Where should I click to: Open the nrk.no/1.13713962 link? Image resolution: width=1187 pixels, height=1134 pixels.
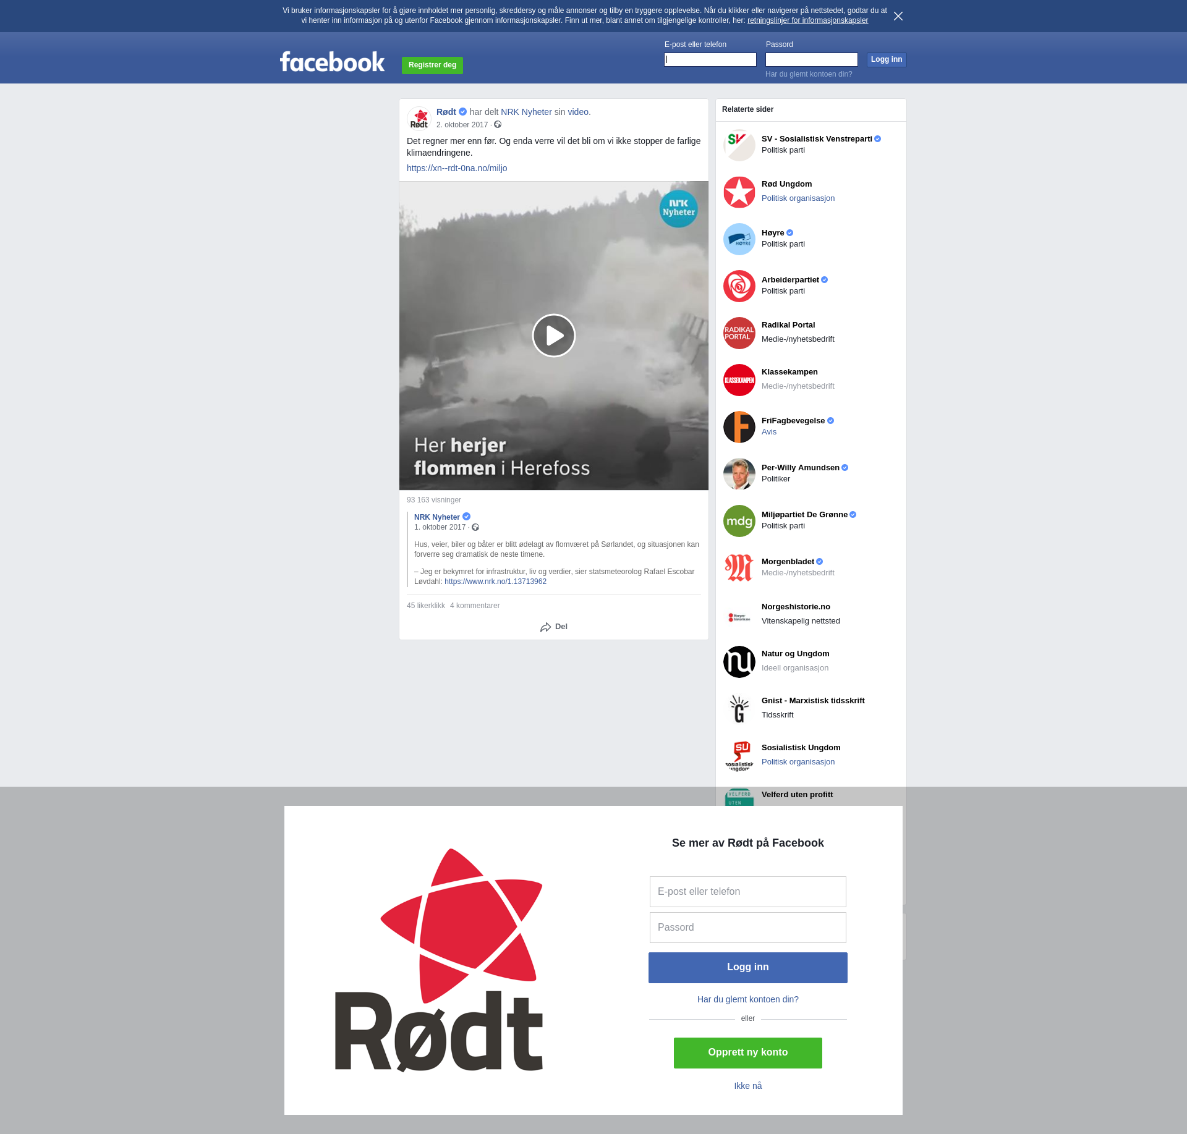(495, 582)
